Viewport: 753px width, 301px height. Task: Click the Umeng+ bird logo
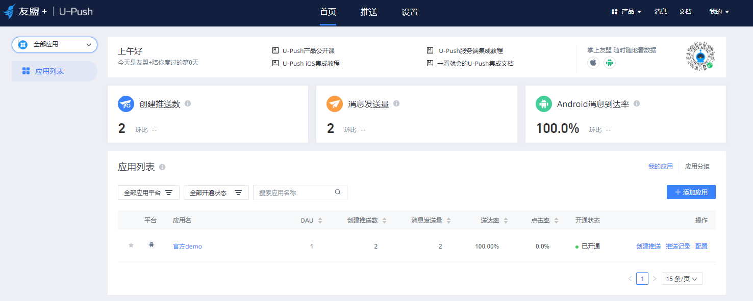click(9, 11)
